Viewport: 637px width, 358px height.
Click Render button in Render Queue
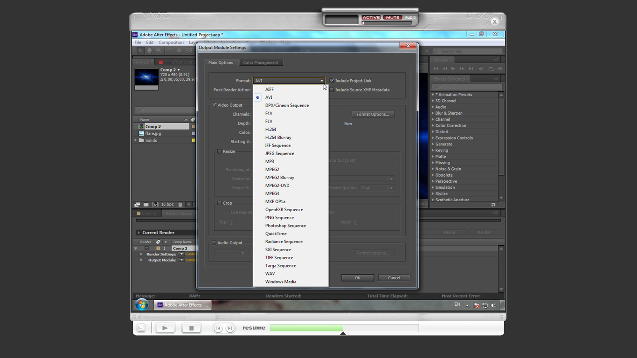(x=484, y=232)
